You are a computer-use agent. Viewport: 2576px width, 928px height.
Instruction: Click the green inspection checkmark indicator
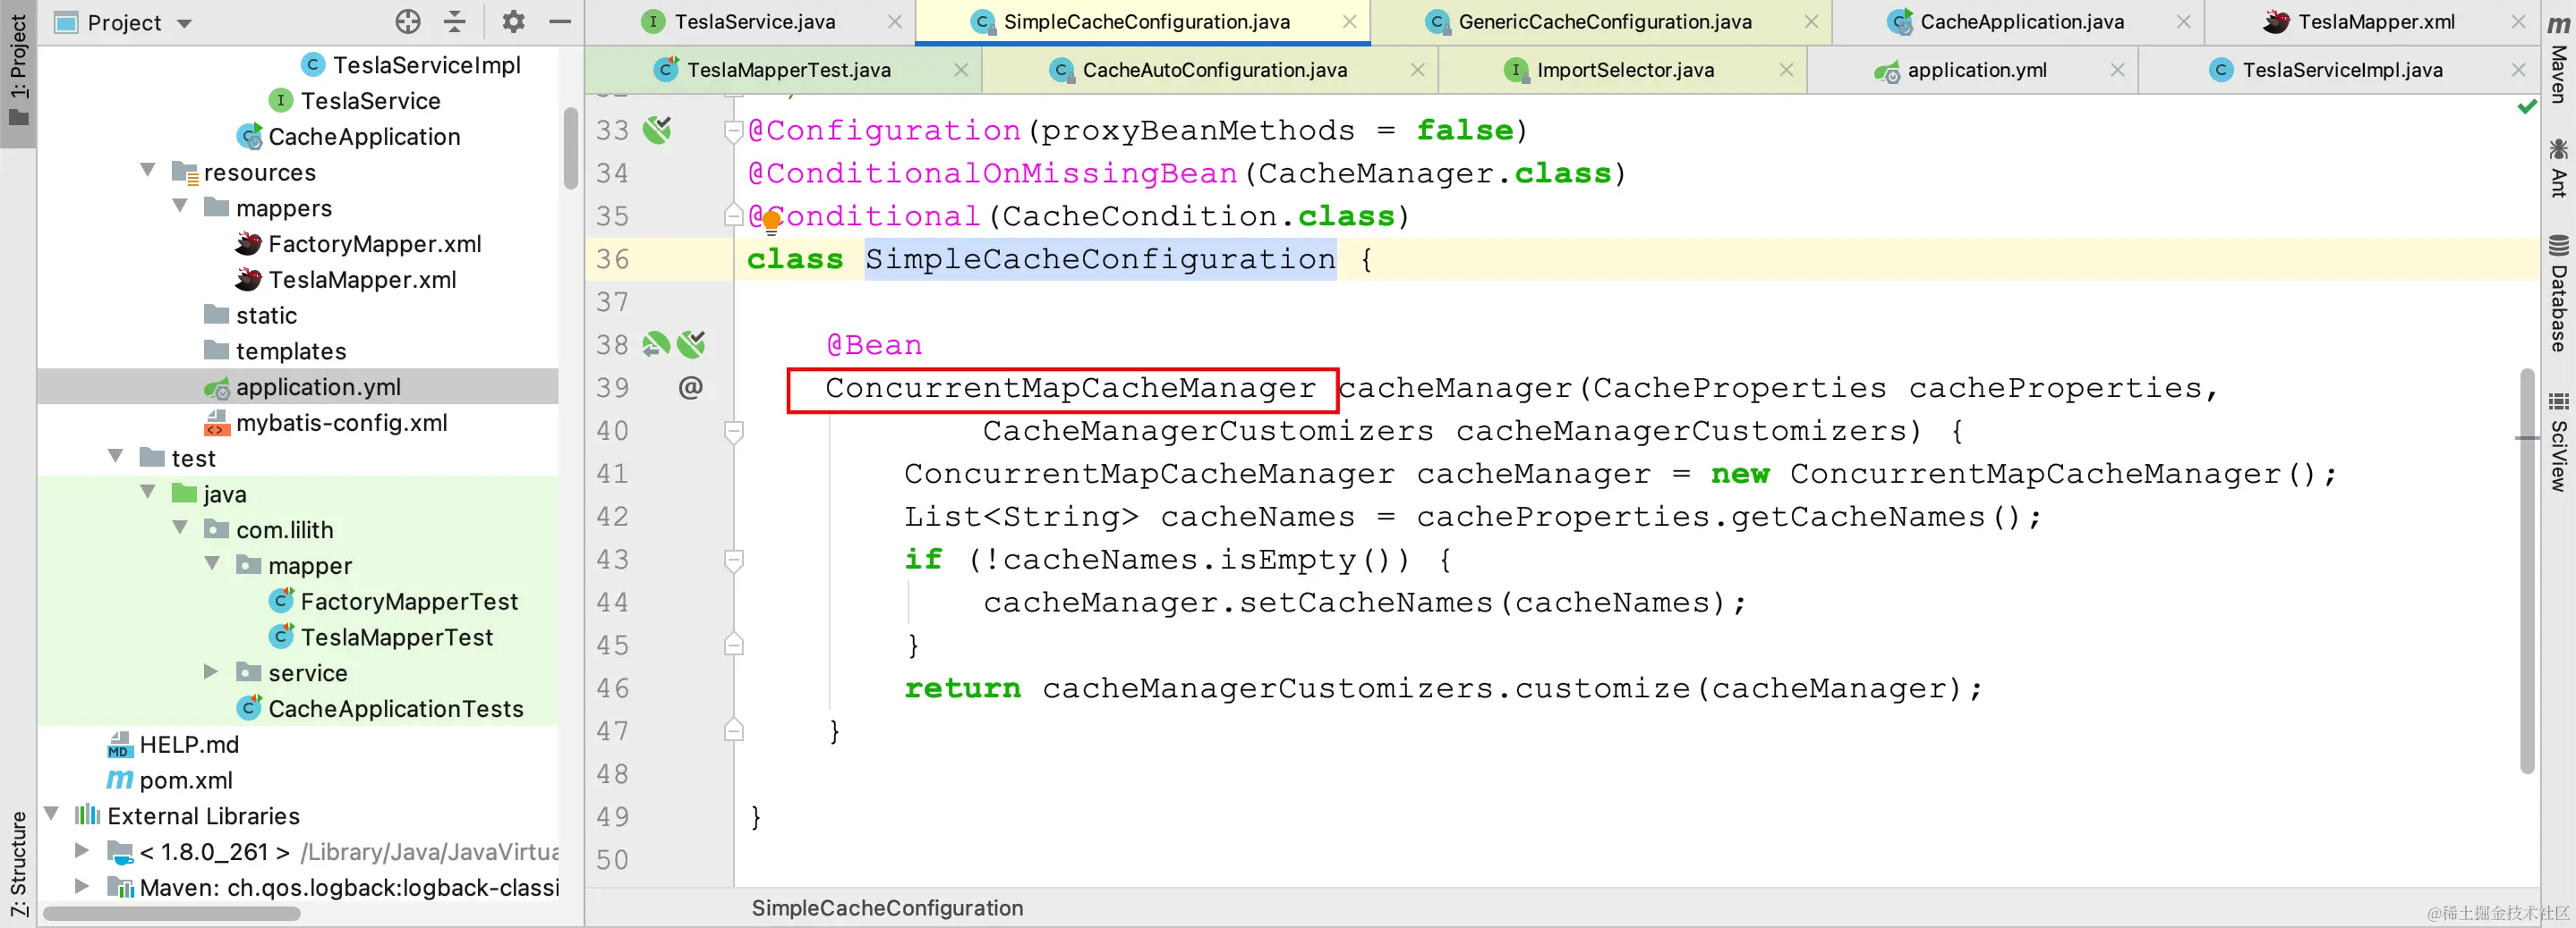pyautogui.click(x=2527, y=105)
